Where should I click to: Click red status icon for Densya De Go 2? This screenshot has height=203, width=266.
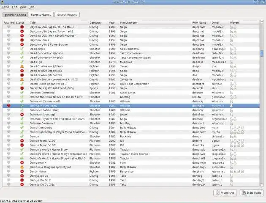22,180
